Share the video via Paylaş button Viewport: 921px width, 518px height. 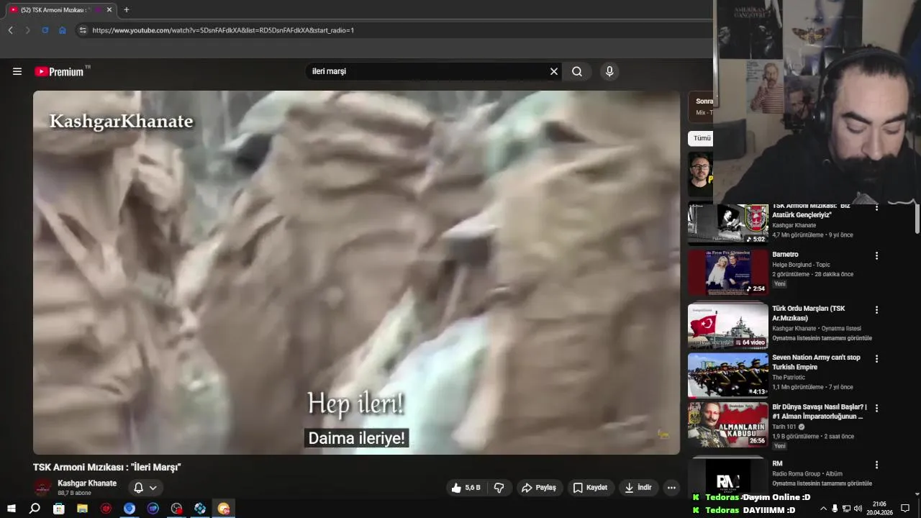(x=539, y=488)
